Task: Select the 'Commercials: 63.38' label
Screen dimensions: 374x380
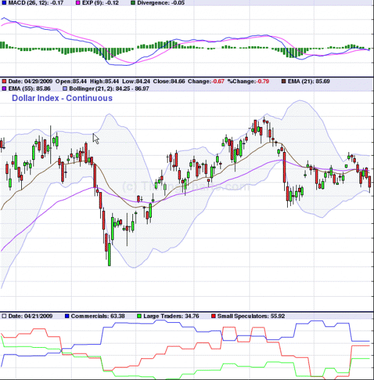Action: (98, 316)
